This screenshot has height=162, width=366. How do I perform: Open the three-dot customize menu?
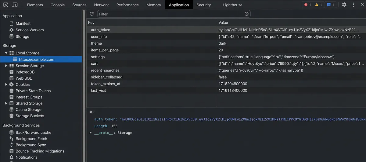click(x=353, y=5)
